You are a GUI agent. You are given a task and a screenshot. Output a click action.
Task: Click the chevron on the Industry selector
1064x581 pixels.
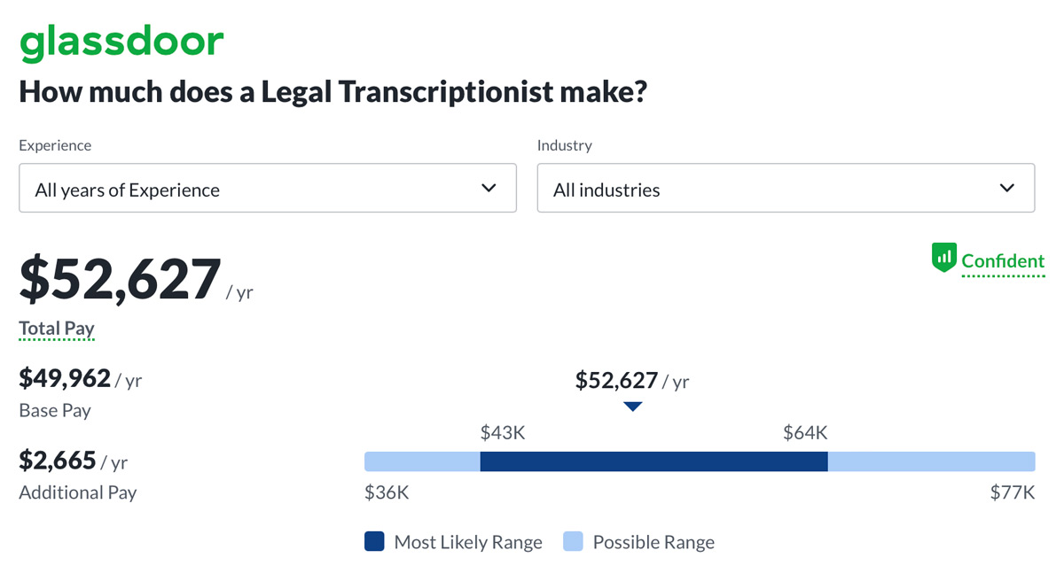[1007, 188]
